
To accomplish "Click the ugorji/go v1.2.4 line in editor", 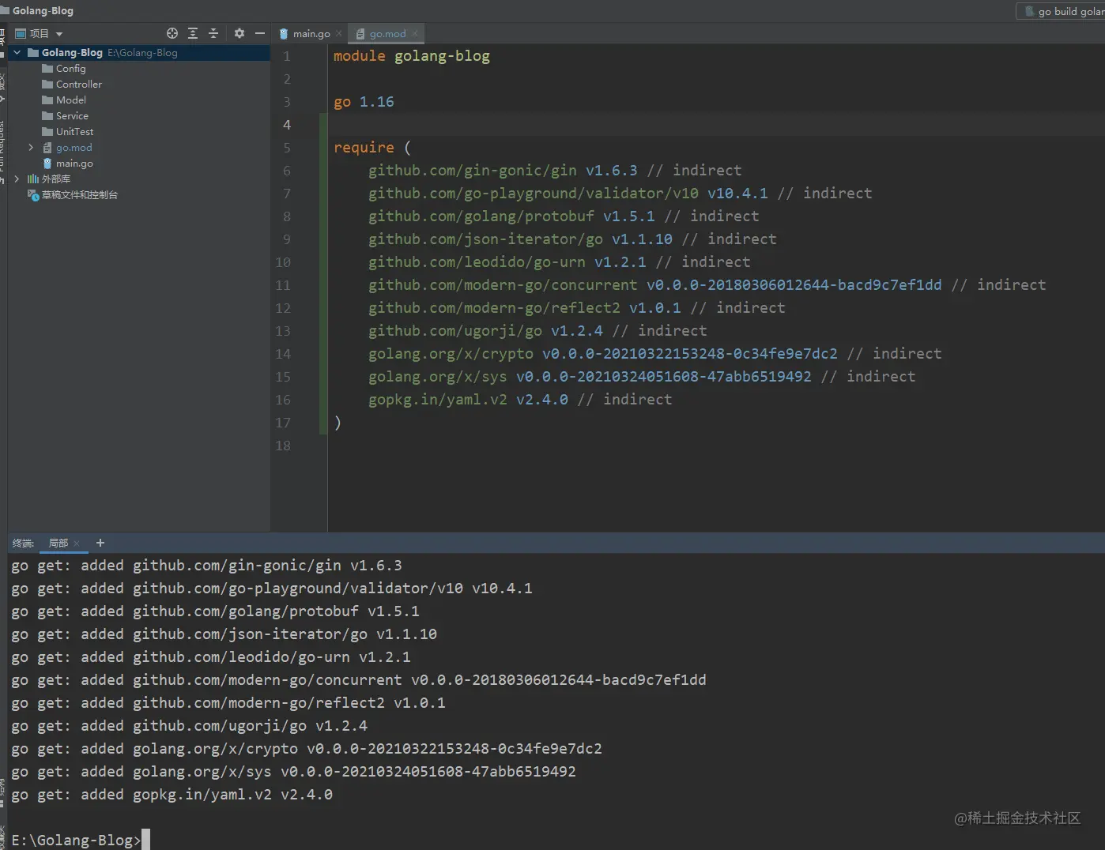I will pos(537,331).
